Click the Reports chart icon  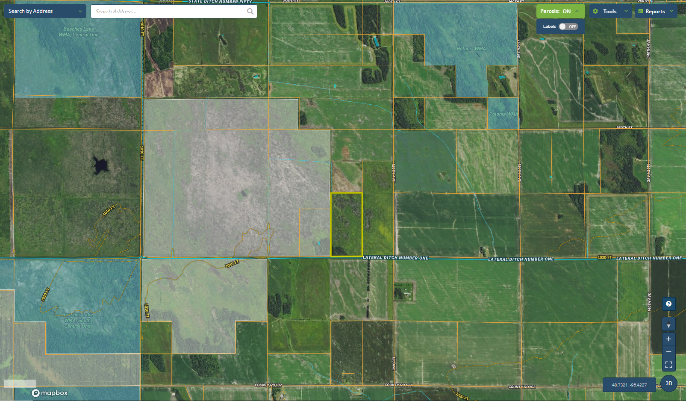point(641,12)
